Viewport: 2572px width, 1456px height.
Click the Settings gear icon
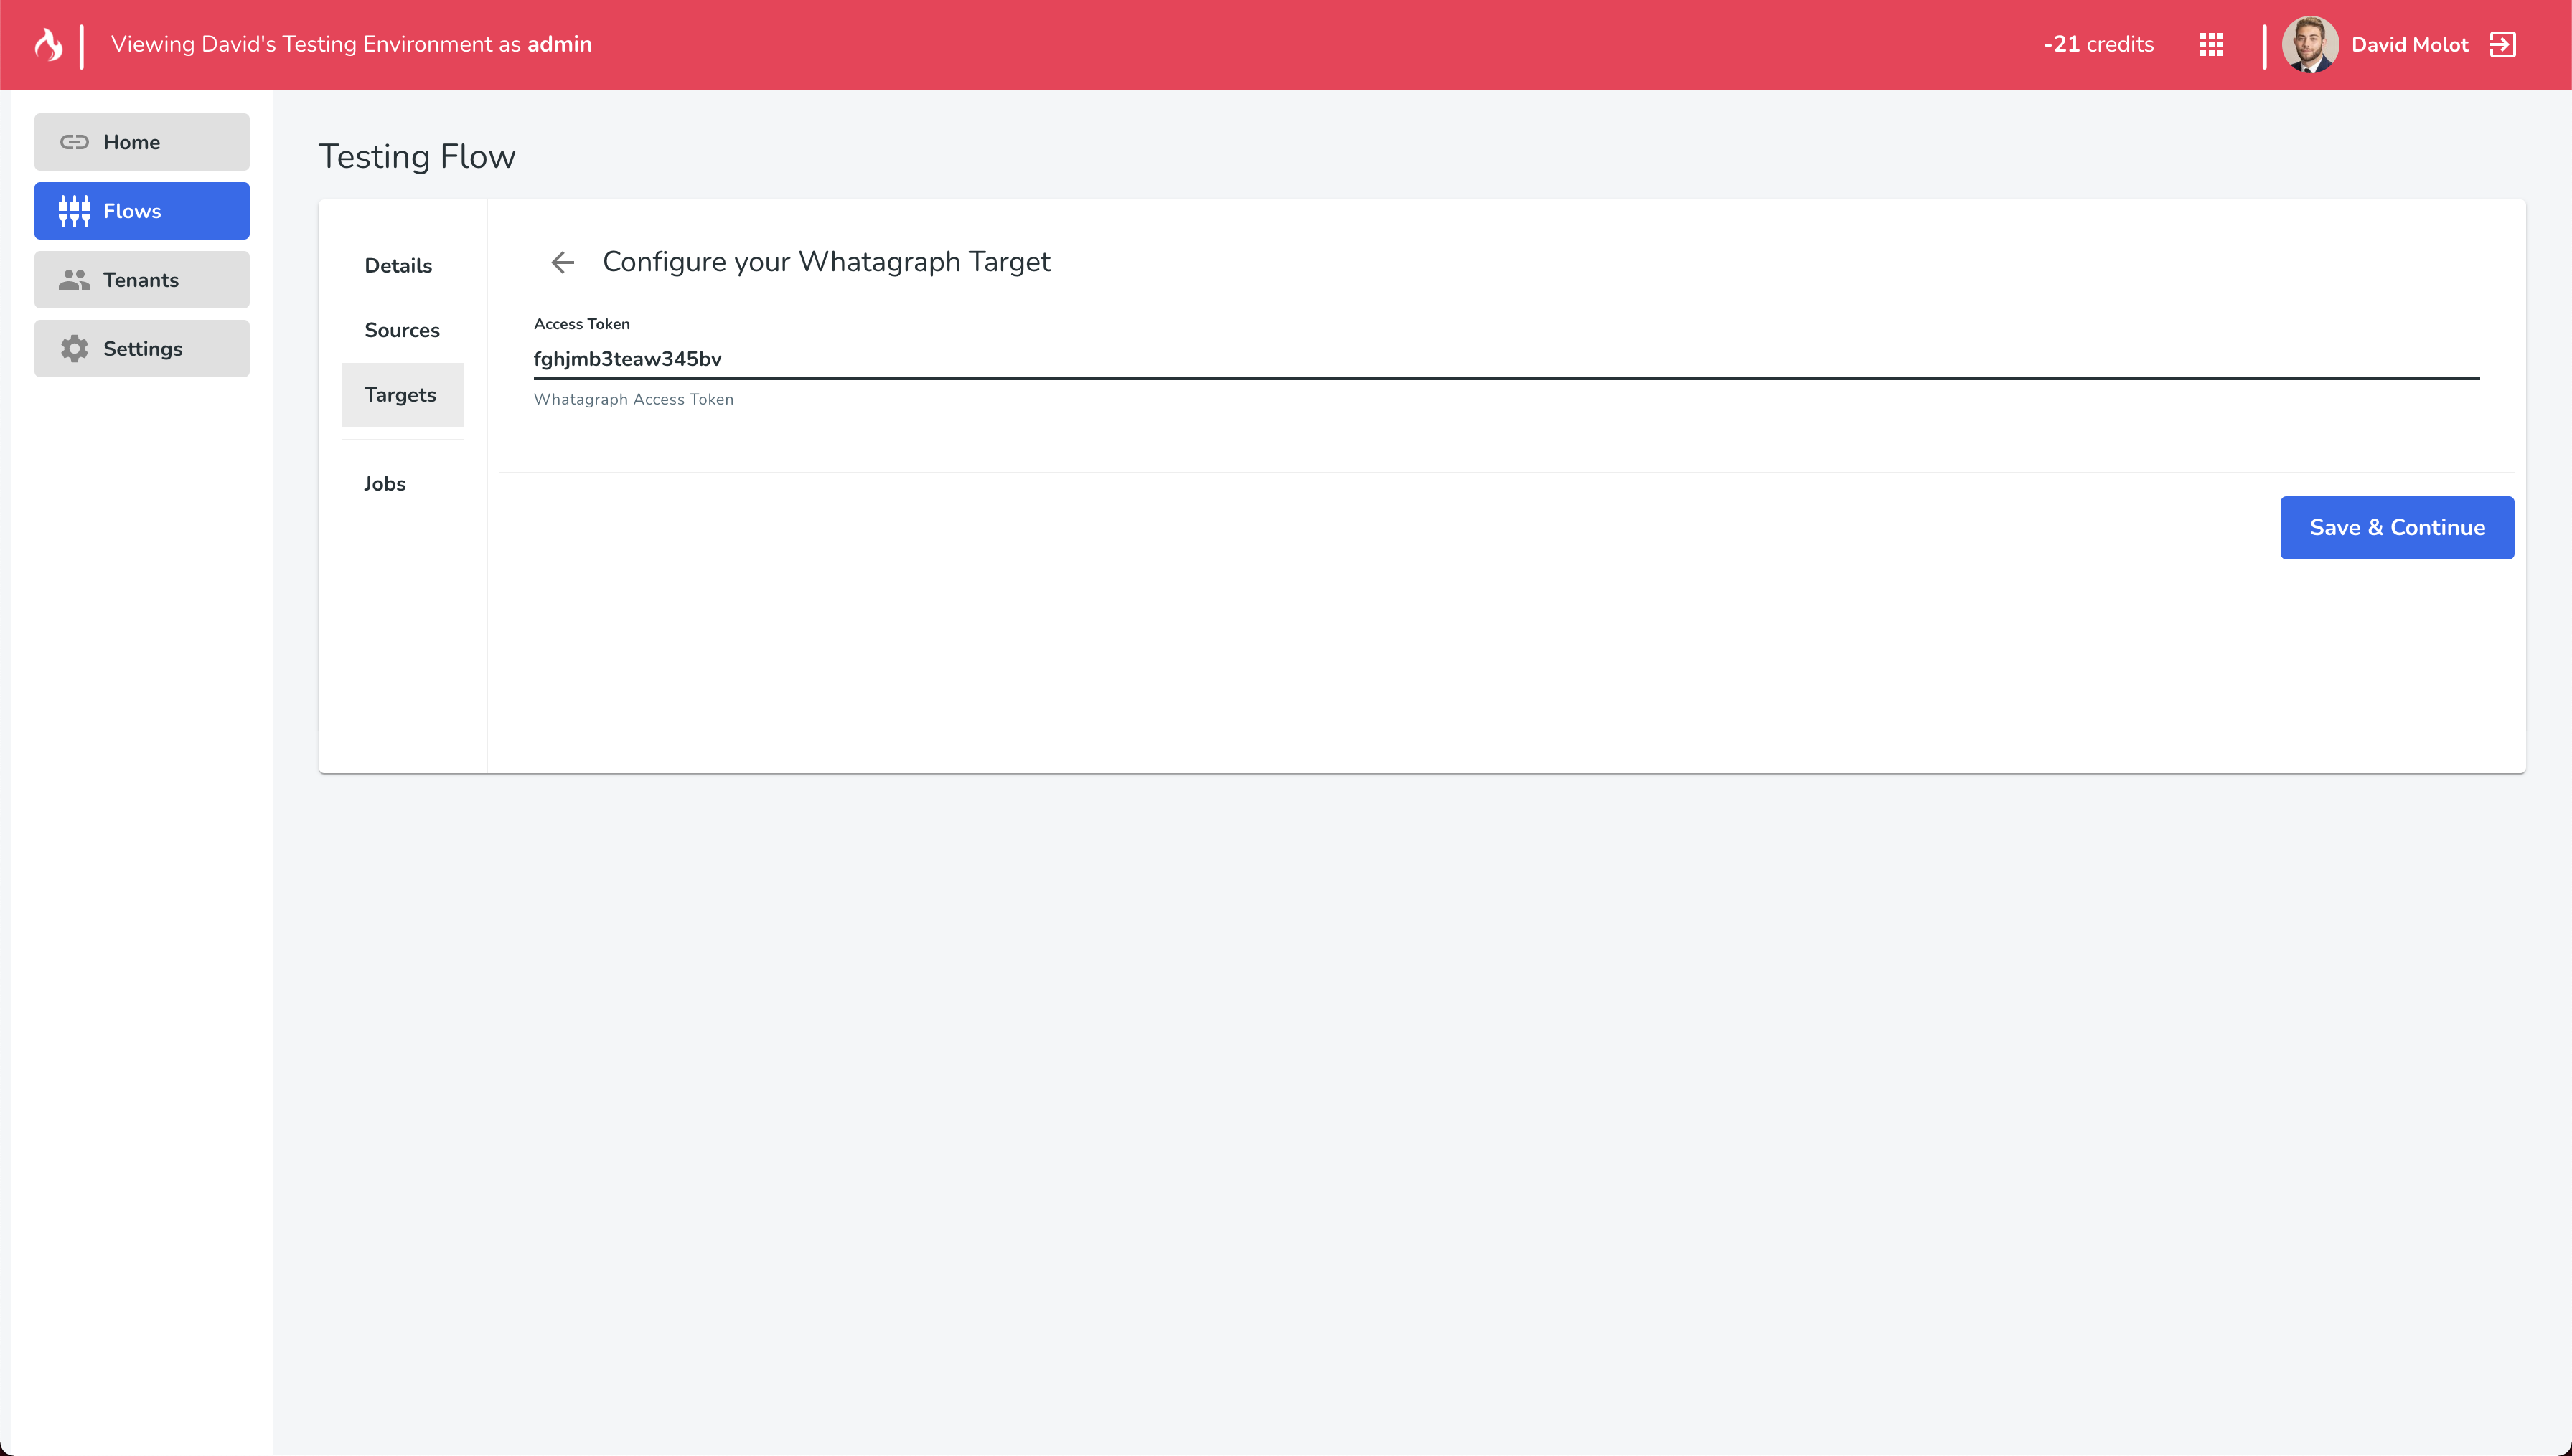[x=74, y=349]
